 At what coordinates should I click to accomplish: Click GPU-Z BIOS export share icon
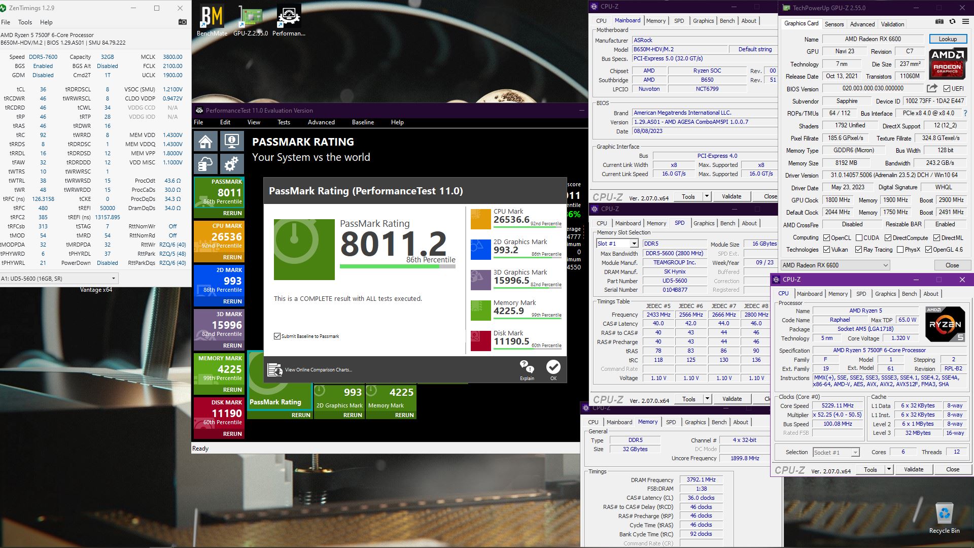tap(932, 89)
